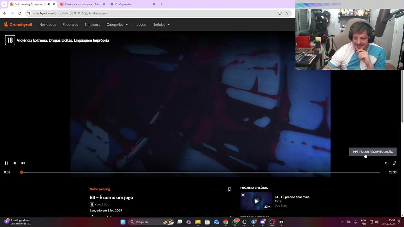Viewport: 404px width, 227px height.
Task: Bookmark this page with star icon
Action: point(287,13)
